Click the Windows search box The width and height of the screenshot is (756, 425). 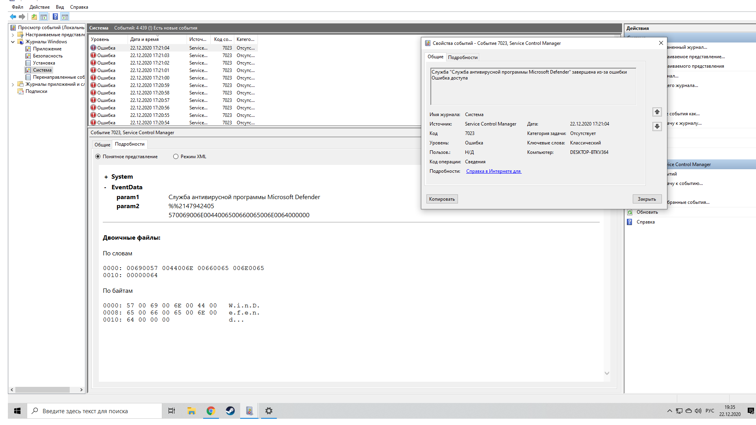coord(94,411)
